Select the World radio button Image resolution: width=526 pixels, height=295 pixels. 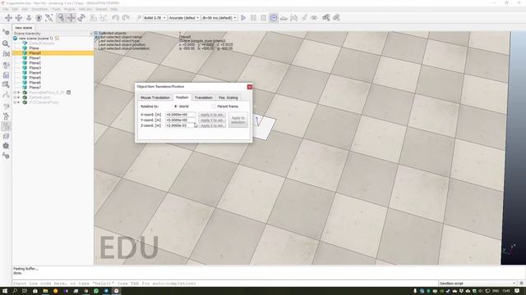(175, 107)
